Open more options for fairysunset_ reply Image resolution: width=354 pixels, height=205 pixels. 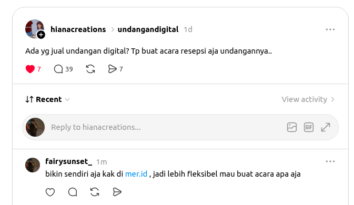tap(330, 161)
